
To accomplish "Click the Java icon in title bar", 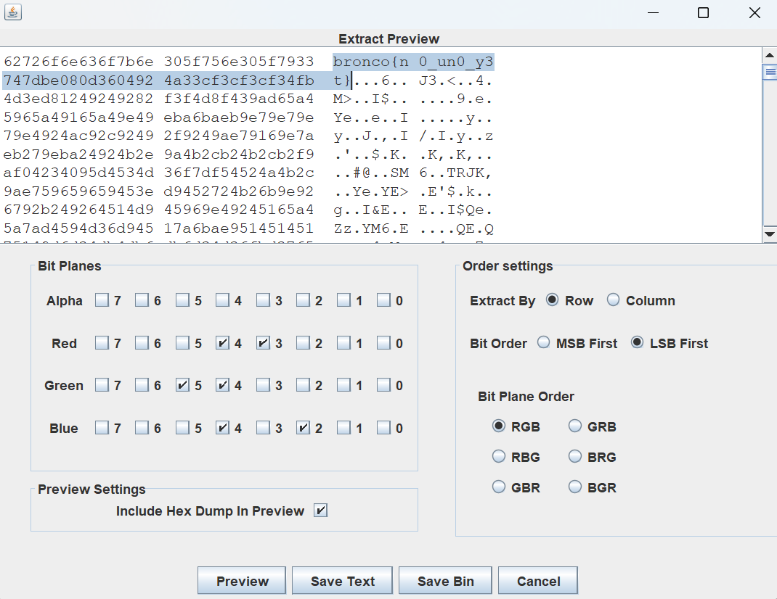I will pyautogui.click(x=13, y=12).
